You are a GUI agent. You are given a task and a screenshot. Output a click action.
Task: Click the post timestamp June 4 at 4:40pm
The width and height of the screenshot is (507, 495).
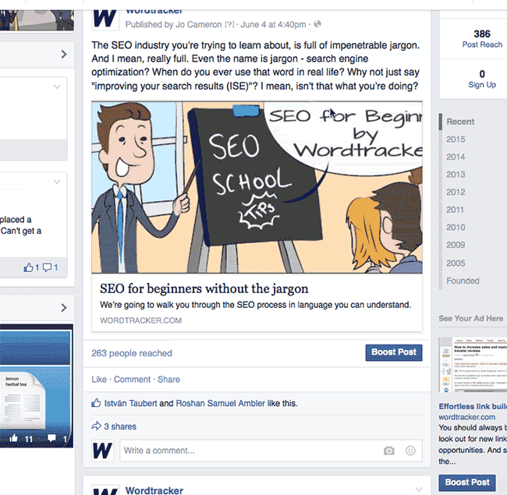click(273, 25)
